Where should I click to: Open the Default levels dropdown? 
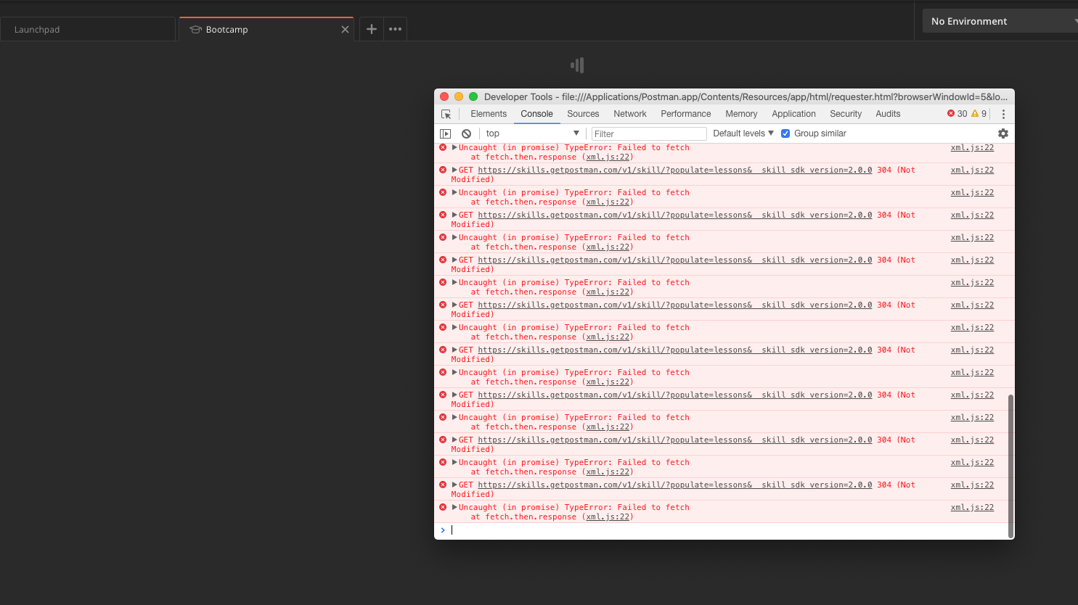pos(742,133)
